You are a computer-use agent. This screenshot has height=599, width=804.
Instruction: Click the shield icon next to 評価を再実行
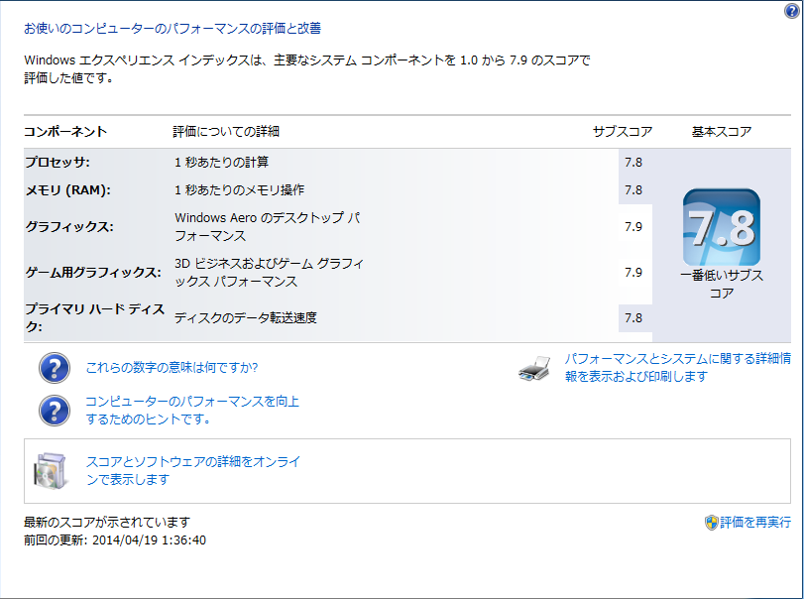click(711, 523)
